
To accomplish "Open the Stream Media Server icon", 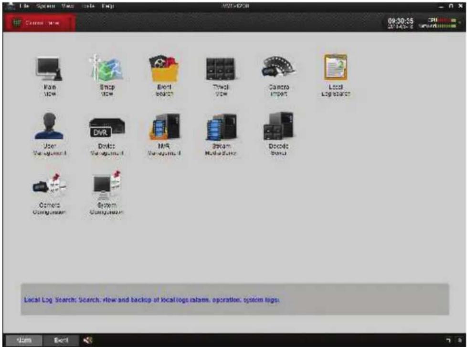I will [x=221, y=127].
